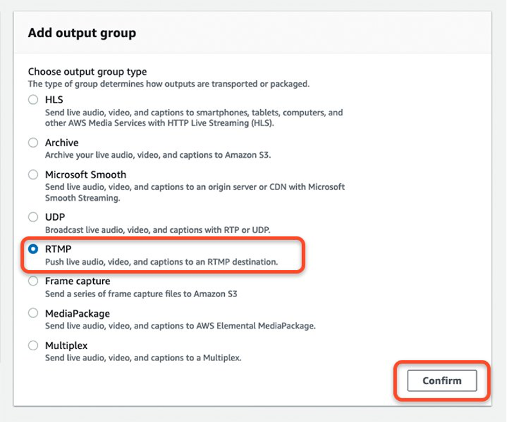Click the AWS Elemental MediaPackage description

(x=180, y=325)
